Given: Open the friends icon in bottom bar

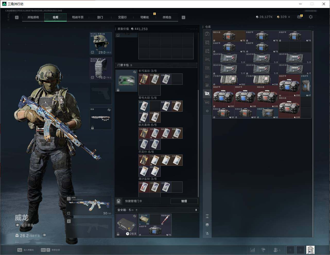Looking at the screenshot, I should [x=277, y=250].
